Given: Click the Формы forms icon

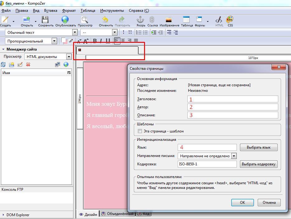Looking at the screenshot, I should [x=199, y=20].
